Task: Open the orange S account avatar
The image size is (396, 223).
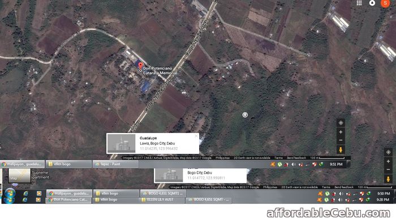Action: click(385, 3)
